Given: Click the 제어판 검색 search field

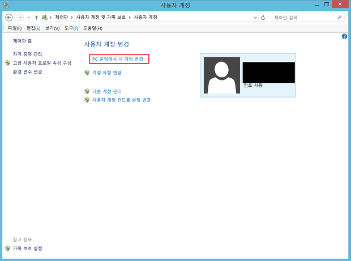Looking at the screenshot, I should pyautogui.click(x=307, y=18).
